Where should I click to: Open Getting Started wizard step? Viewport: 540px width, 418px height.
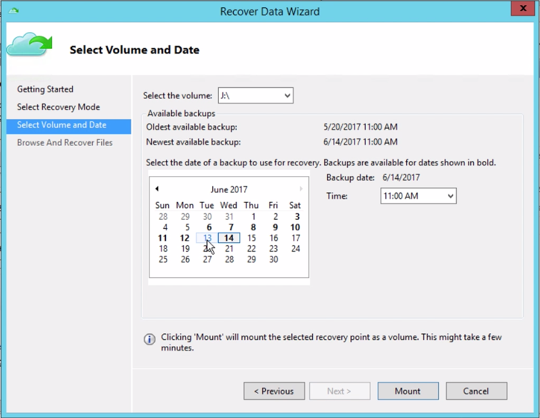(x=45, y=89)
